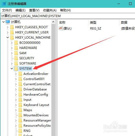Image resolution: width=135 pixels, height=136 pixels.
Task: Click the computer icon at tree root
Action: (8, 22)
